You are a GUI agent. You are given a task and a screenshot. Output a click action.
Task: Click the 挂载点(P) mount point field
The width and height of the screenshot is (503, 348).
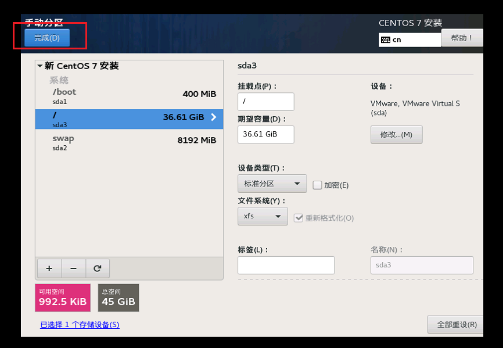[266, 102]
